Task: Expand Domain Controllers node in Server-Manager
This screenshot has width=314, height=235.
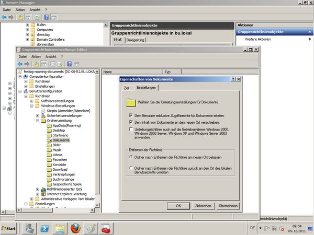Action: click(27, 40)
